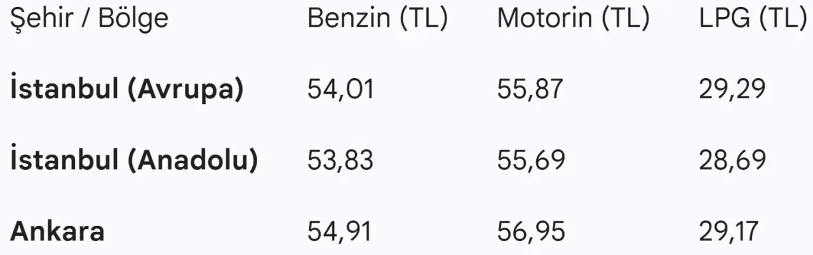
Task: Click İstanbul in the Anadolu row label
Action: coord(64,160)
